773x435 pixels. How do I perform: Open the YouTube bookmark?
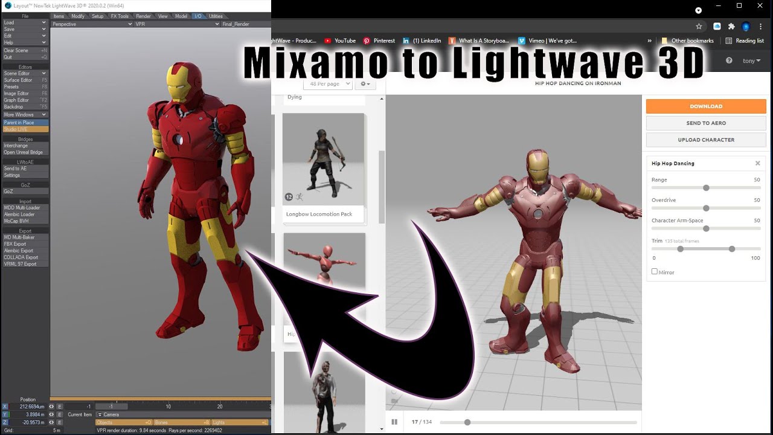(340, 40)
